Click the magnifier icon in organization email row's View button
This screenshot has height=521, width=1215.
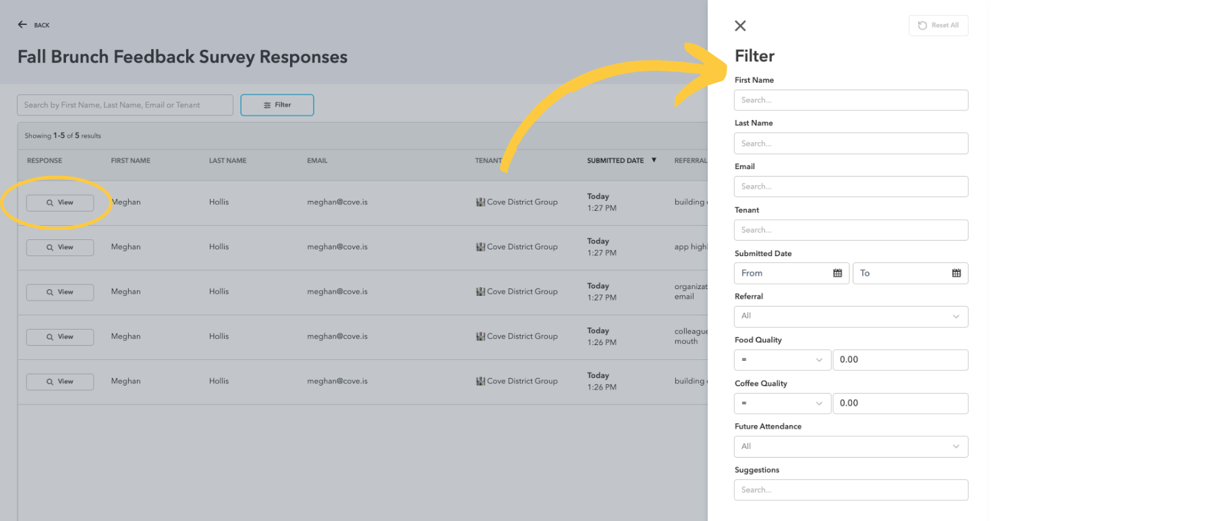coord(50,293)
